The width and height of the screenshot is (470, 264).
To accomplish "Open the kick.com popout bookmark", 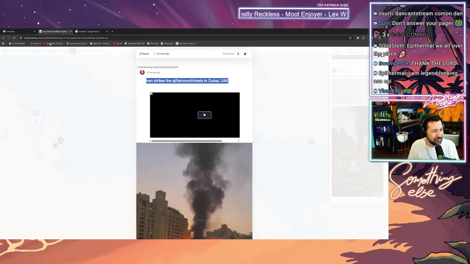I will tap(77, 44).
